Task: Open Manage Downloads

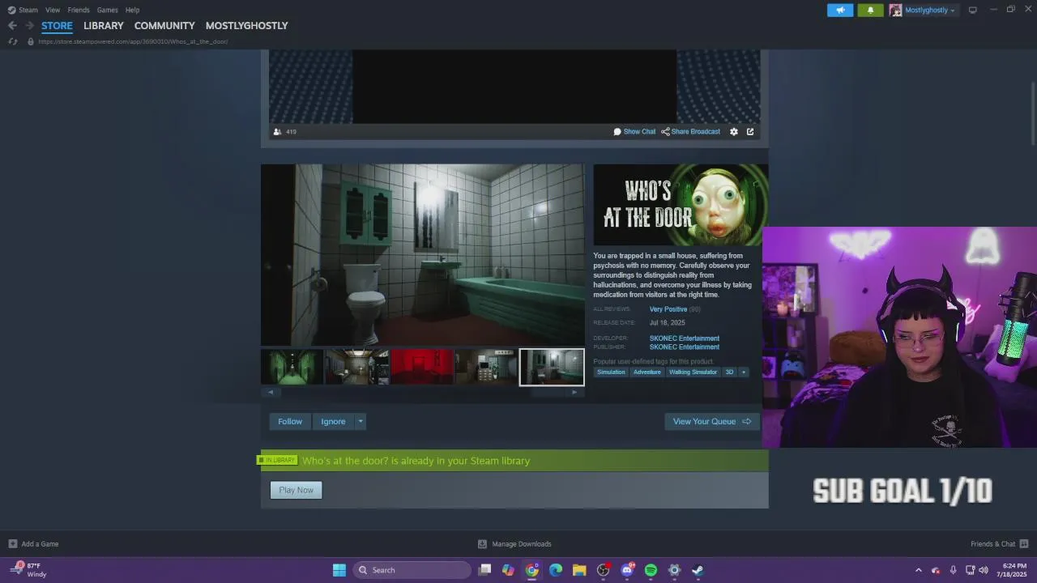Action: (514, 544)
